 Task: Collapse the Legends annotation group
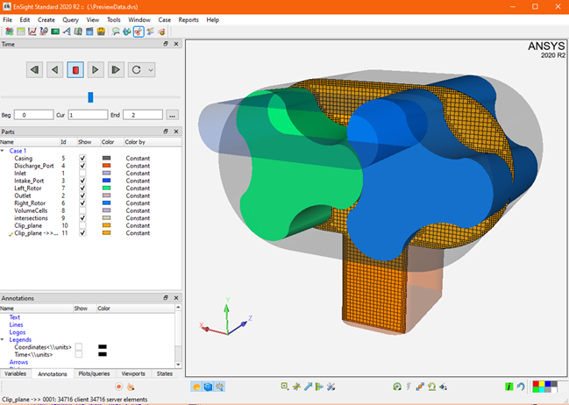click(x=3, y=339)
